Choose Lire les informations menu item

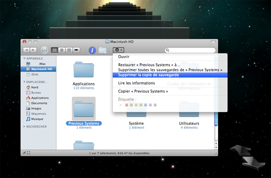(170, 83)
